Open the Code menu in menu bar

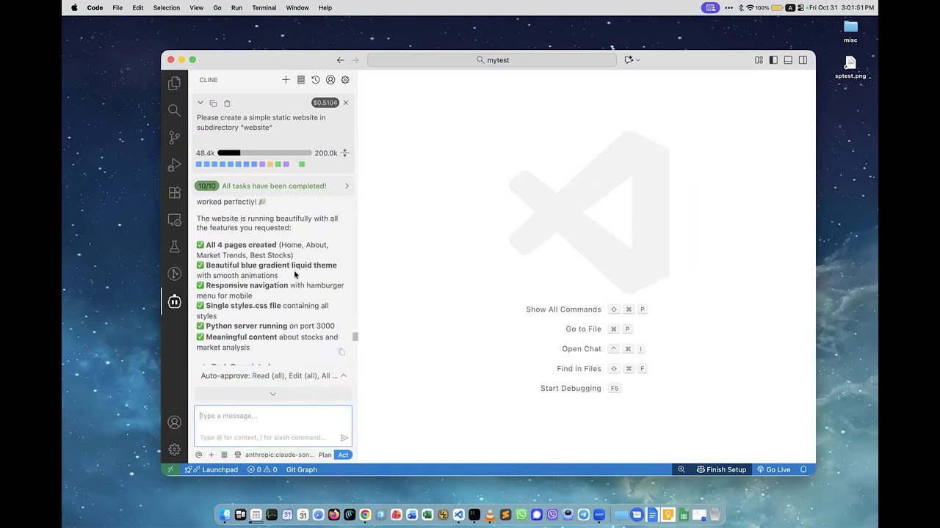(x=95, y=7)
